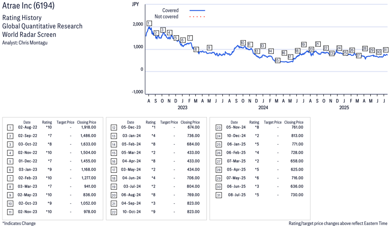Click chart marker 10 on the chart

click(243, 43)
